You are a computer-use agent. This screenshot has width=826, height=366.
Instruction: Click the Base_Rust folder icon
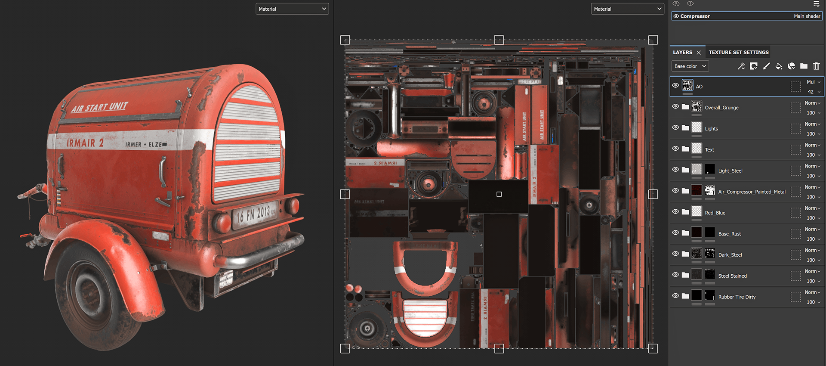tap(685, 233)
